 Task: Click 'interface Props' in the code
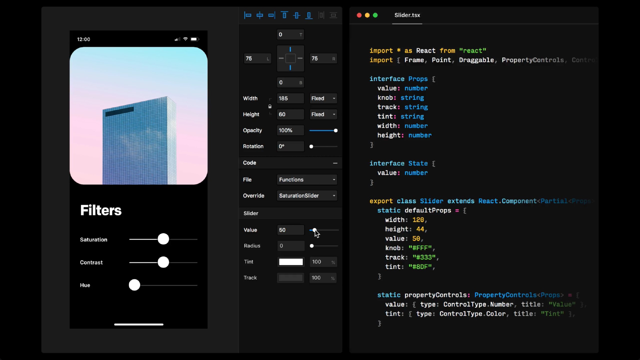(x=399, y=79)
